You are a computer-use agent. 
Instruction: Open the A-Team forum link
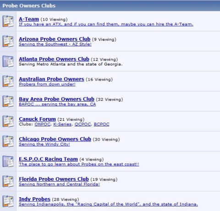point(29,19)
